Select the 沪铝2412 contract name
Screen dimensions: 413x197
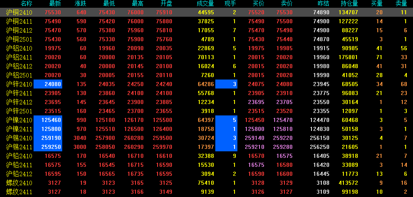(x=19, y=66)
